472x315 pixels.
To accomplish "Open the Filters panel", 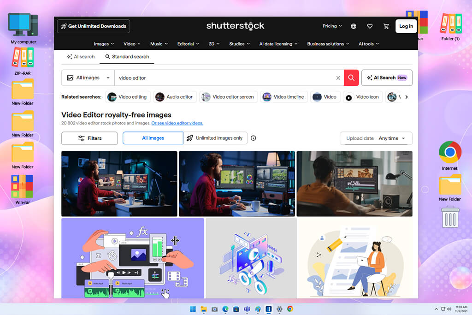I will tap(89, 138).
